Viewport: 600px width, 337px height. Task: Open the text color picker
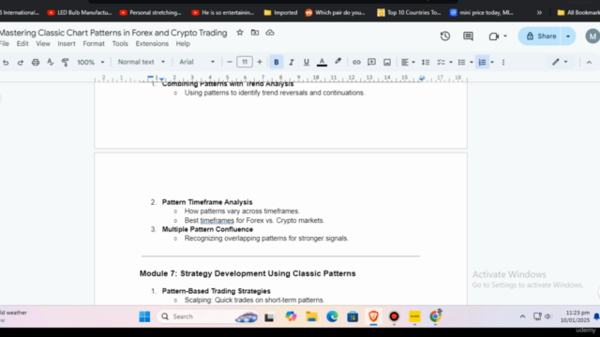pyautogui.click(x=322, y=63)
